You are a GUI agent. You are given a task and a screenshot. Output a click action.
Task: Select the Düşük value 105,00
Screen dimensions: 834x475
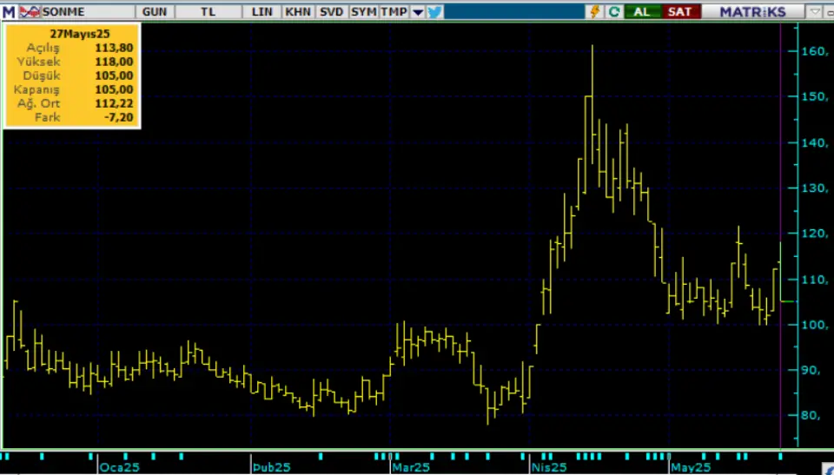pyautogui.click(x=114, y=76)
